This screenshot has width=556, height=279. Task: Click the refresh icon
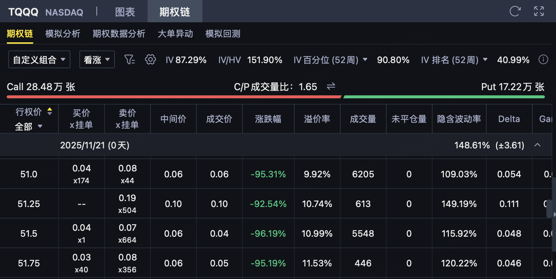(515, 12)
